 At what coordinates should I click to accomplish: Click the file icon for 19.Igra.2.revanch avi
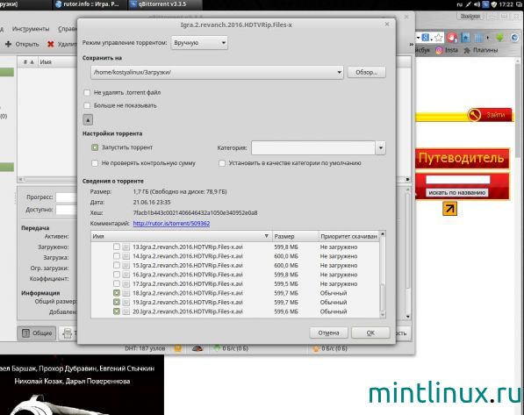coord(126,303)
